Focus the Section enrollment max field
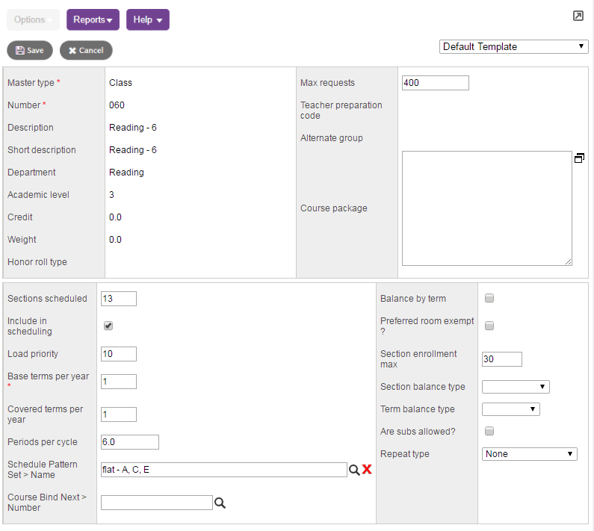This screenshot has height=531, width=594. (501, 359)
